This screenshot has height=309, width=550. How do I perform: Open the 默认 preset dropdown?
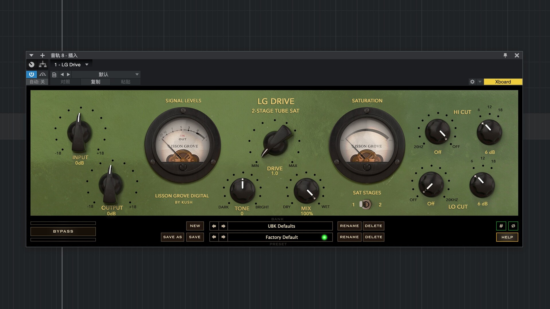click(x=137, y=74)
